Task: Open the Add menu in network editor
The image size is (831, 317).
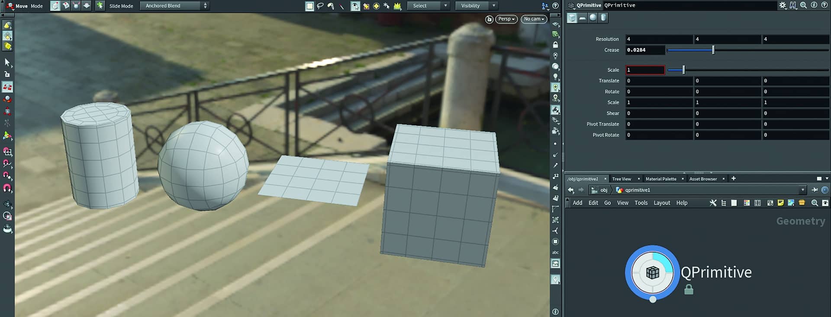Action: click(577, 203)
